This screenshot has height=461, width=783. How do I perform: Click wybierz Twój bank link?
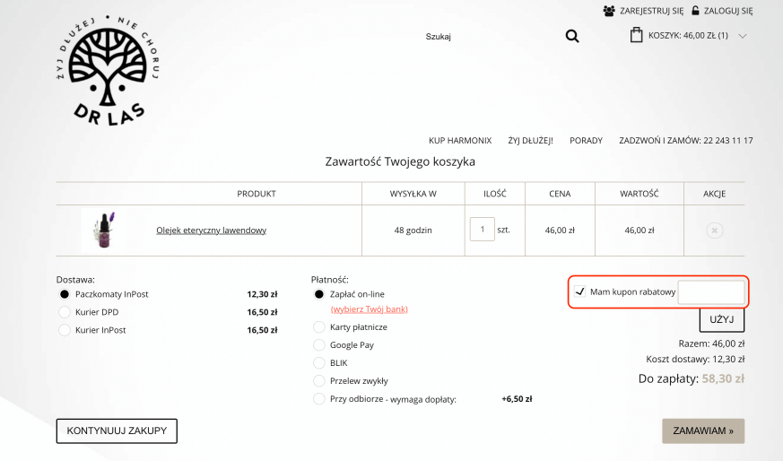click(369, 309)
